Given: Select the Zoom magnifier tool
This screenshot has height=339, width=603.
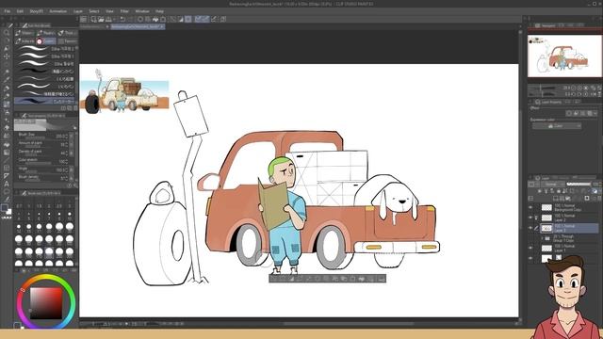Looking at the screenshot, I should (x=7, y=33).
